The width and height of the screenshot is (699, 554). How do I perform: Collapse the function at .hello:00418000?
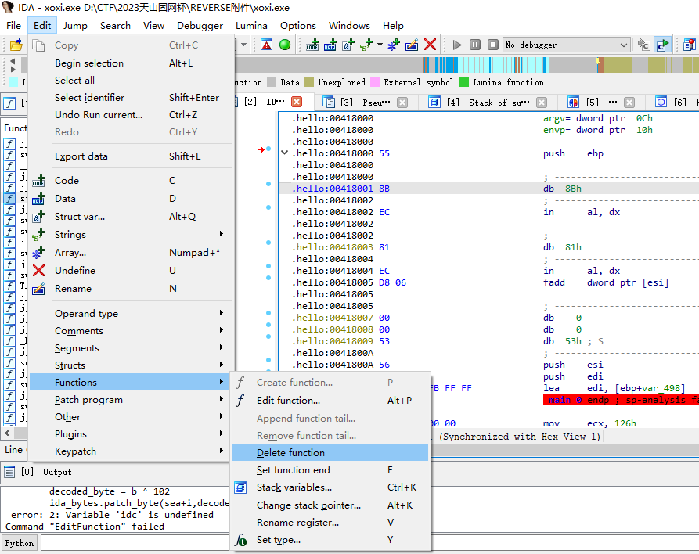tap(285, 153)
